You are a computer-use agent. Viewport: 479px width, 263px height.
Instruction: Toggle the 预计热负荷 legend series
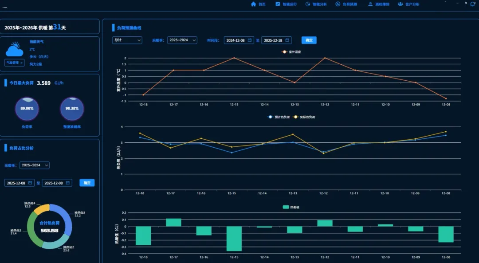point(278,117)
